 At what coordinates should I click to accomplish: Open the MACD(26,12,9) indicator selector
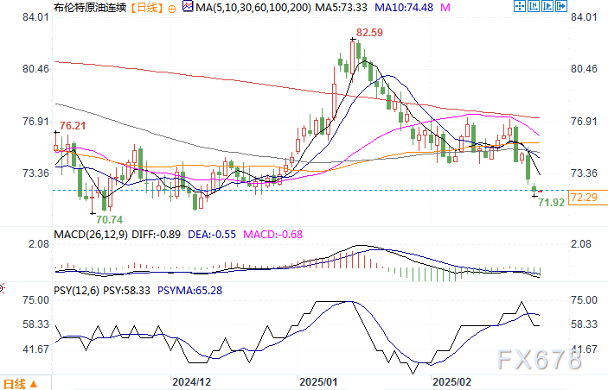click(88, 235)
